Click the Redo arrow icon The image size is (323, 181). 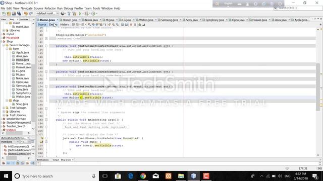pyautogui.click(x=31, y=14)
